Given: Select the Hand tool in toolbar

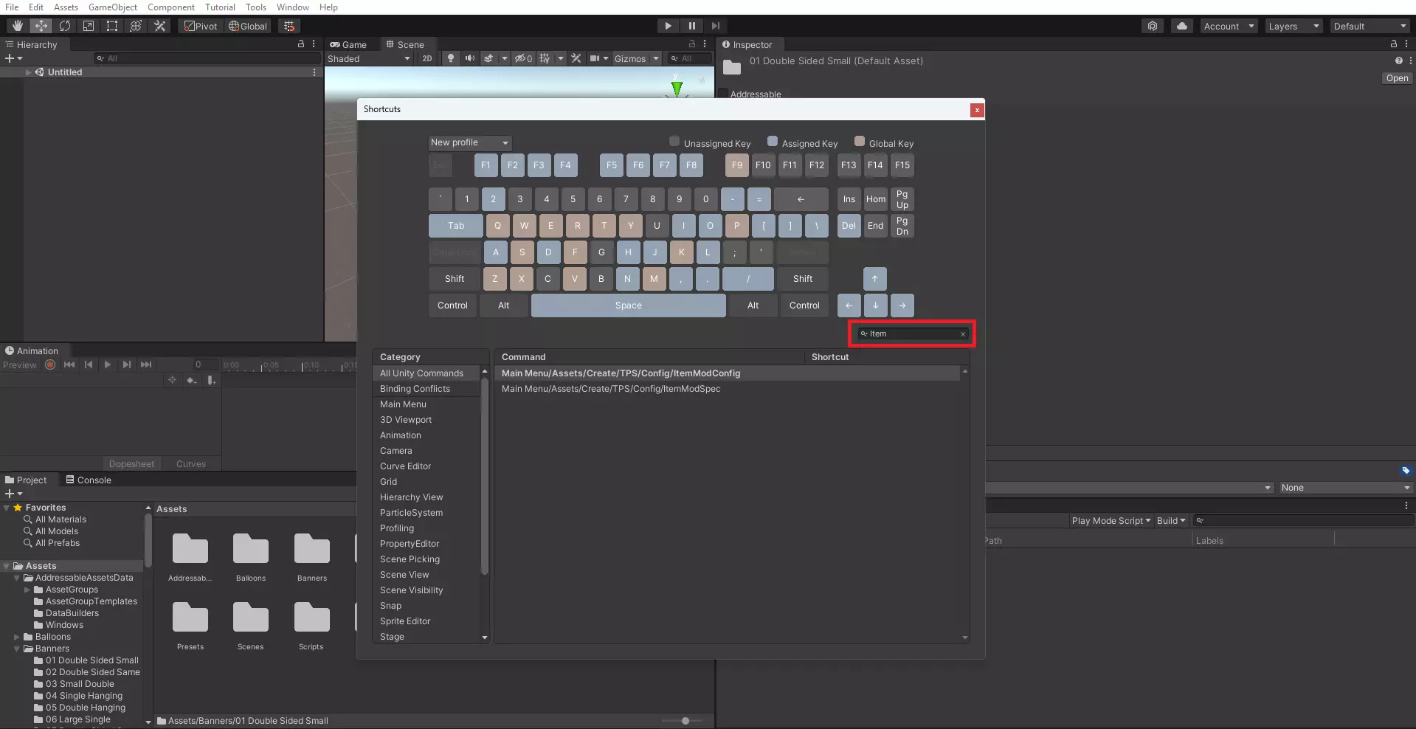Looking at the screenshot, I should [17, 26].
